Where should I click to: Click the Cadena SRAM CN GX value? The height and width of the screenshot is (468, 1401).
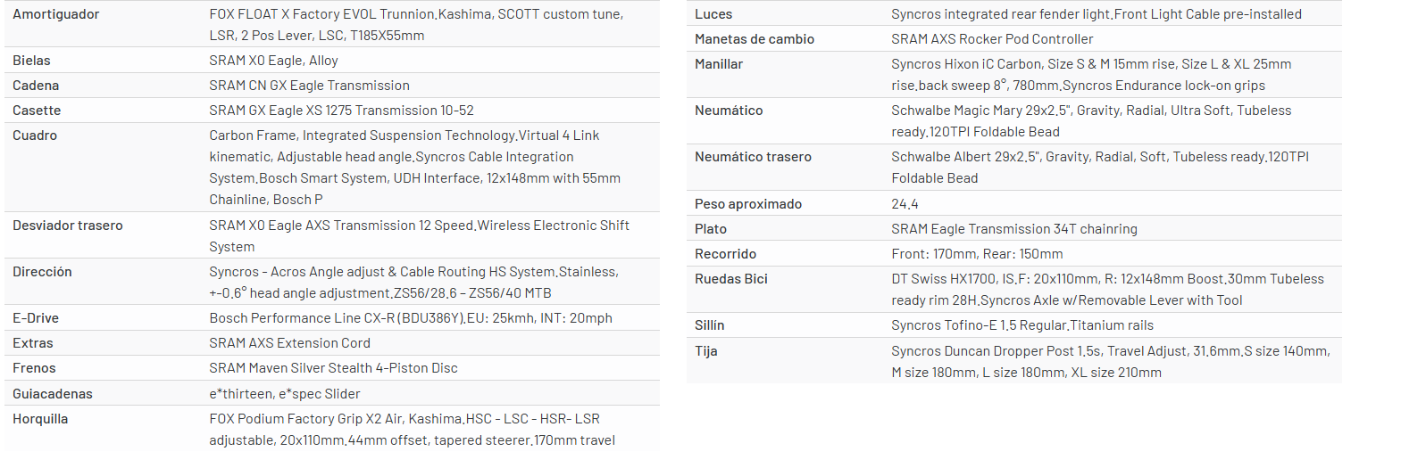click(x=309, y=86)
